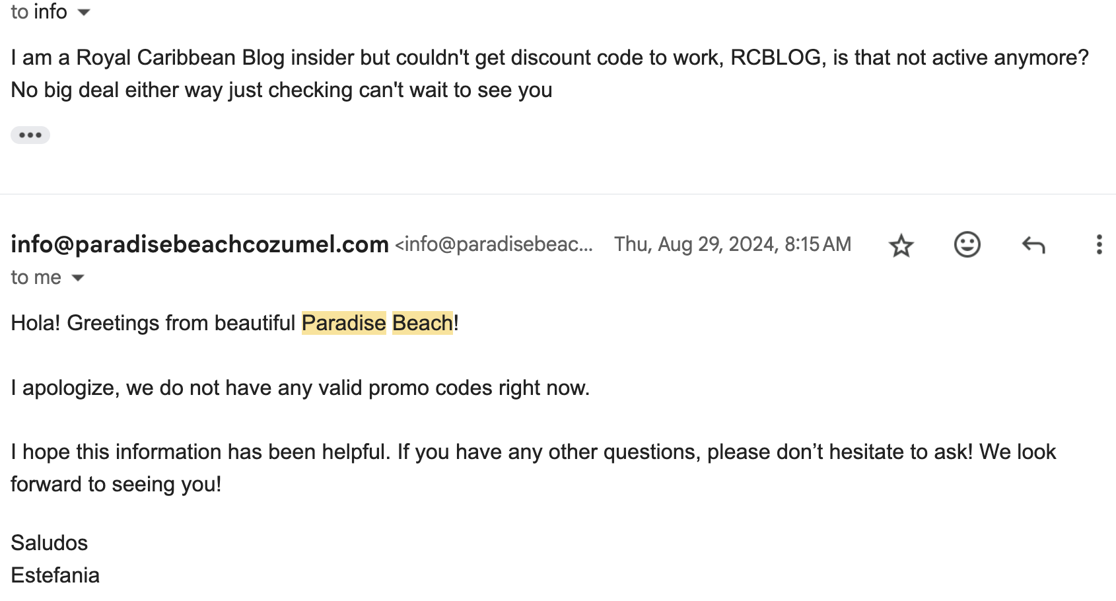This screenshot has width=1116, height=601.
Task: Click the 'Saludos' closing line
Action: 50,543
